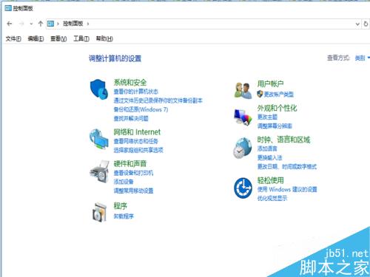
Task: Click the Hardware and Sound printer icon
Action: click(x=99, y=171)
